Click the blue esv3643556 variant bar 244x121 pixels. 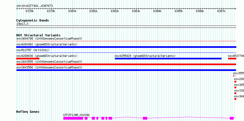pyautogui.click(x=126, y=70)
